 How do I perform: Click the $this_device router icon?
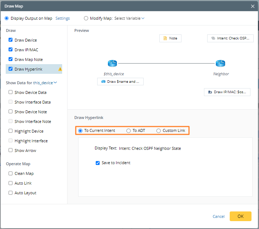[112, 64]
